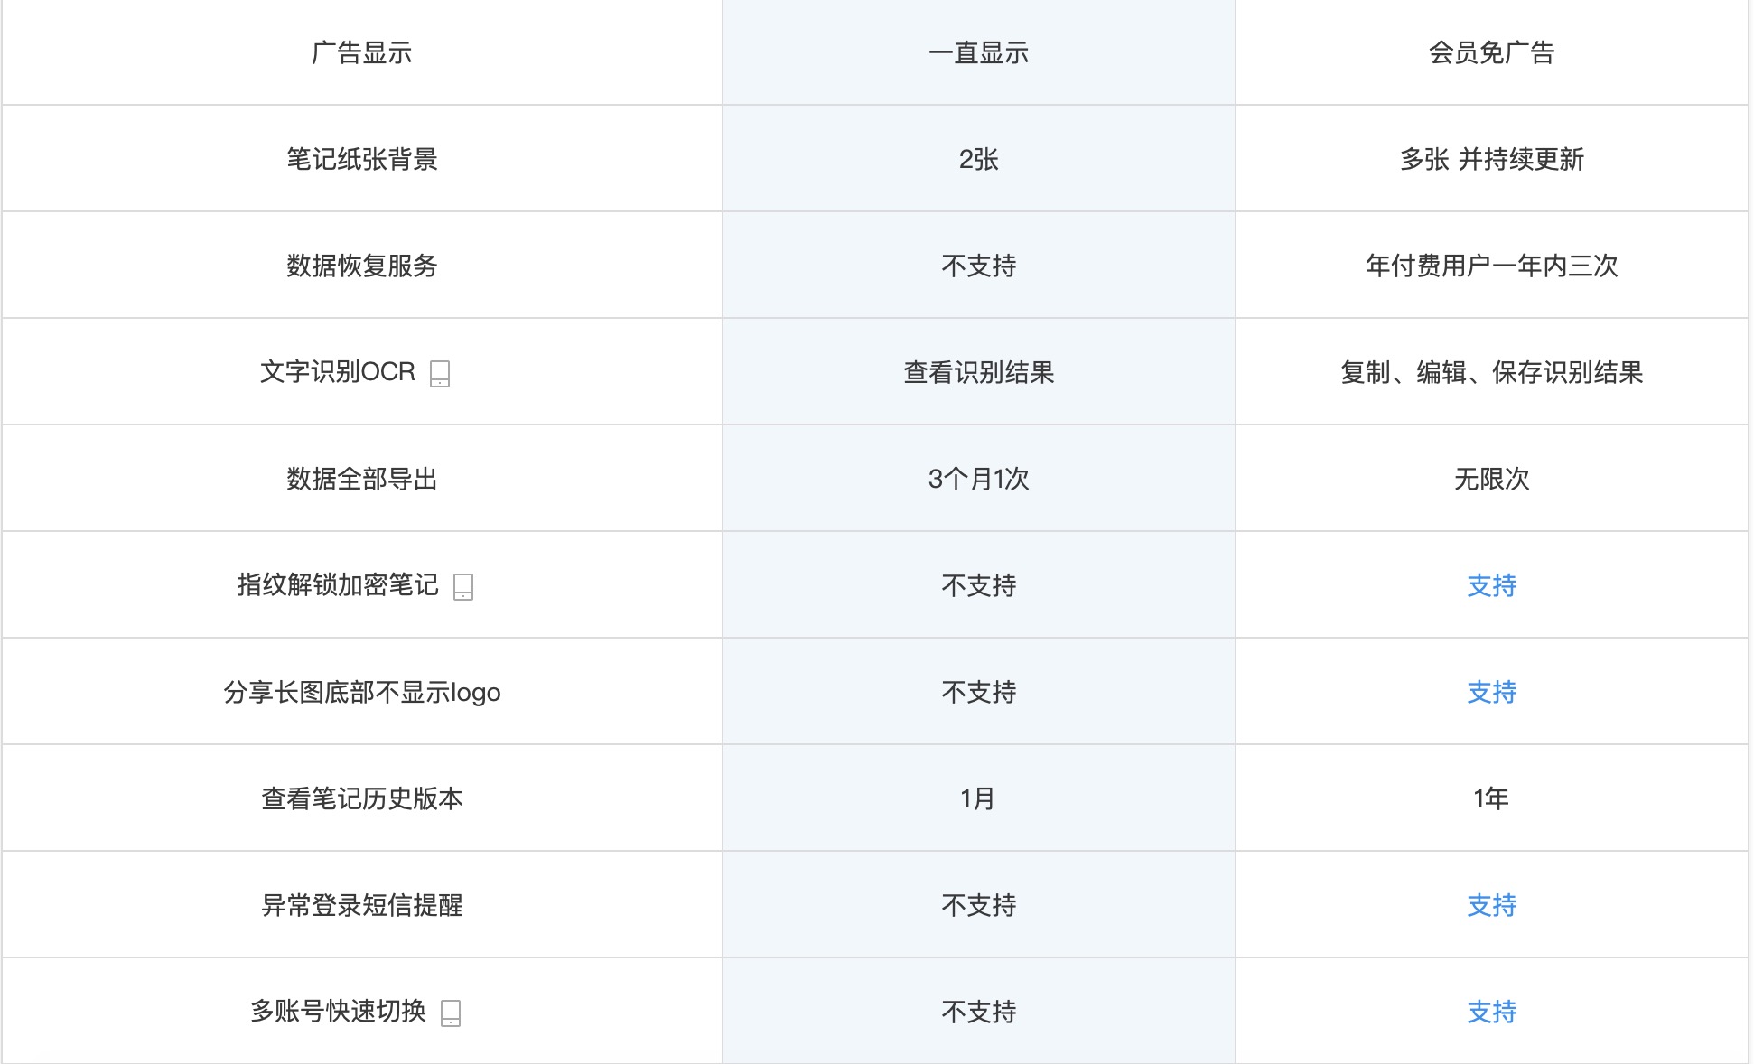1754x1064 pixels.
Task: Click the blue 支持 link for 多账号快速切换
Action: click(1491, 1012)
